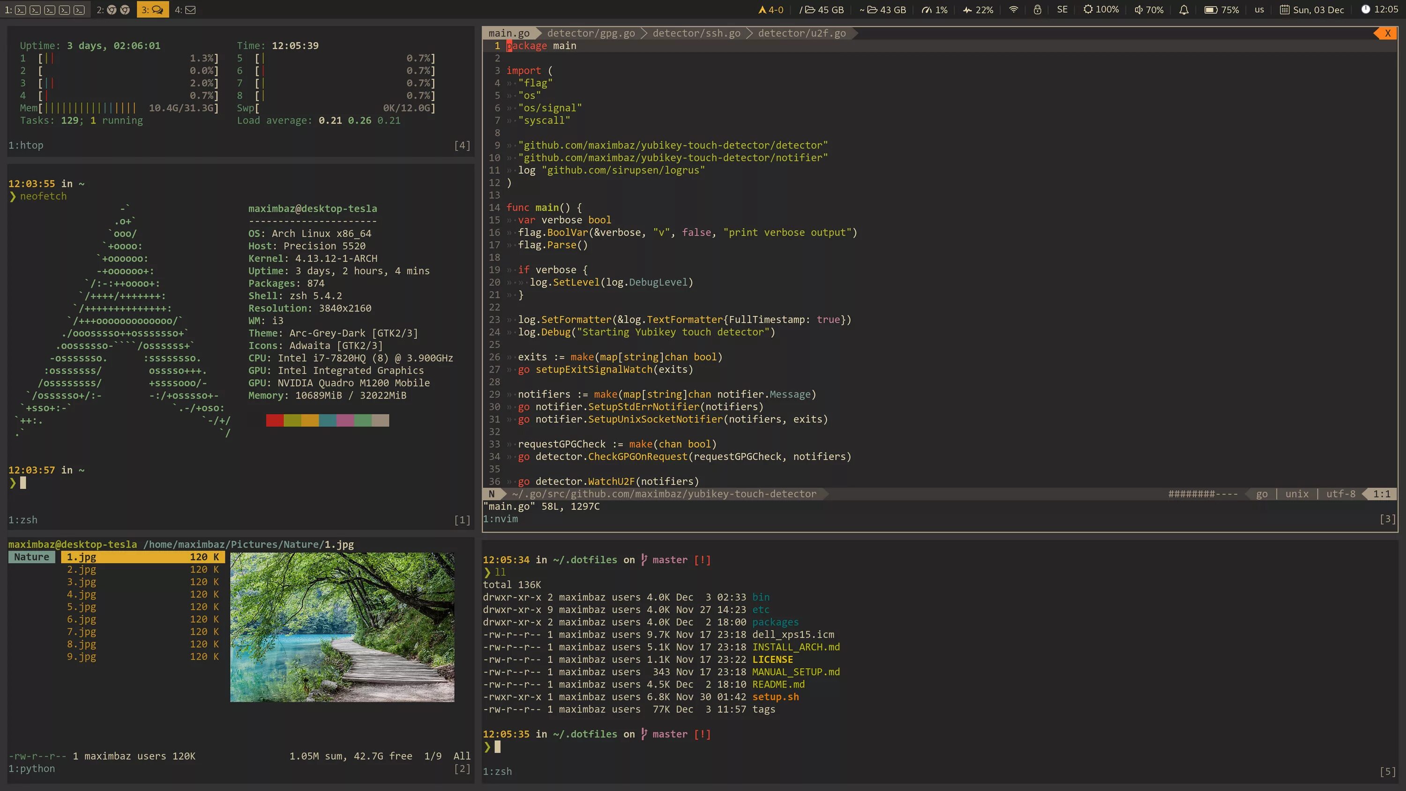The image size is (1406, 791).
Task: Click the log.Debug line 24 in nvim
Action: click(646, 332)
